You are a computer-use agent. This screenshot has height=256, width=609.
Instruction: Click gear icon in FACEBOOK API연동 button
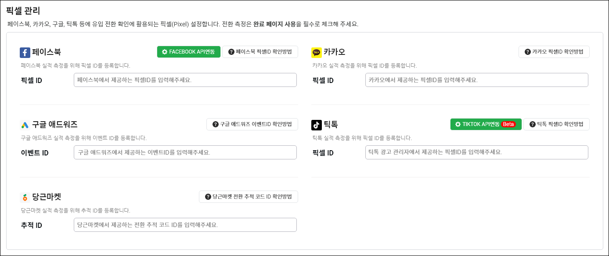[165, 52]
